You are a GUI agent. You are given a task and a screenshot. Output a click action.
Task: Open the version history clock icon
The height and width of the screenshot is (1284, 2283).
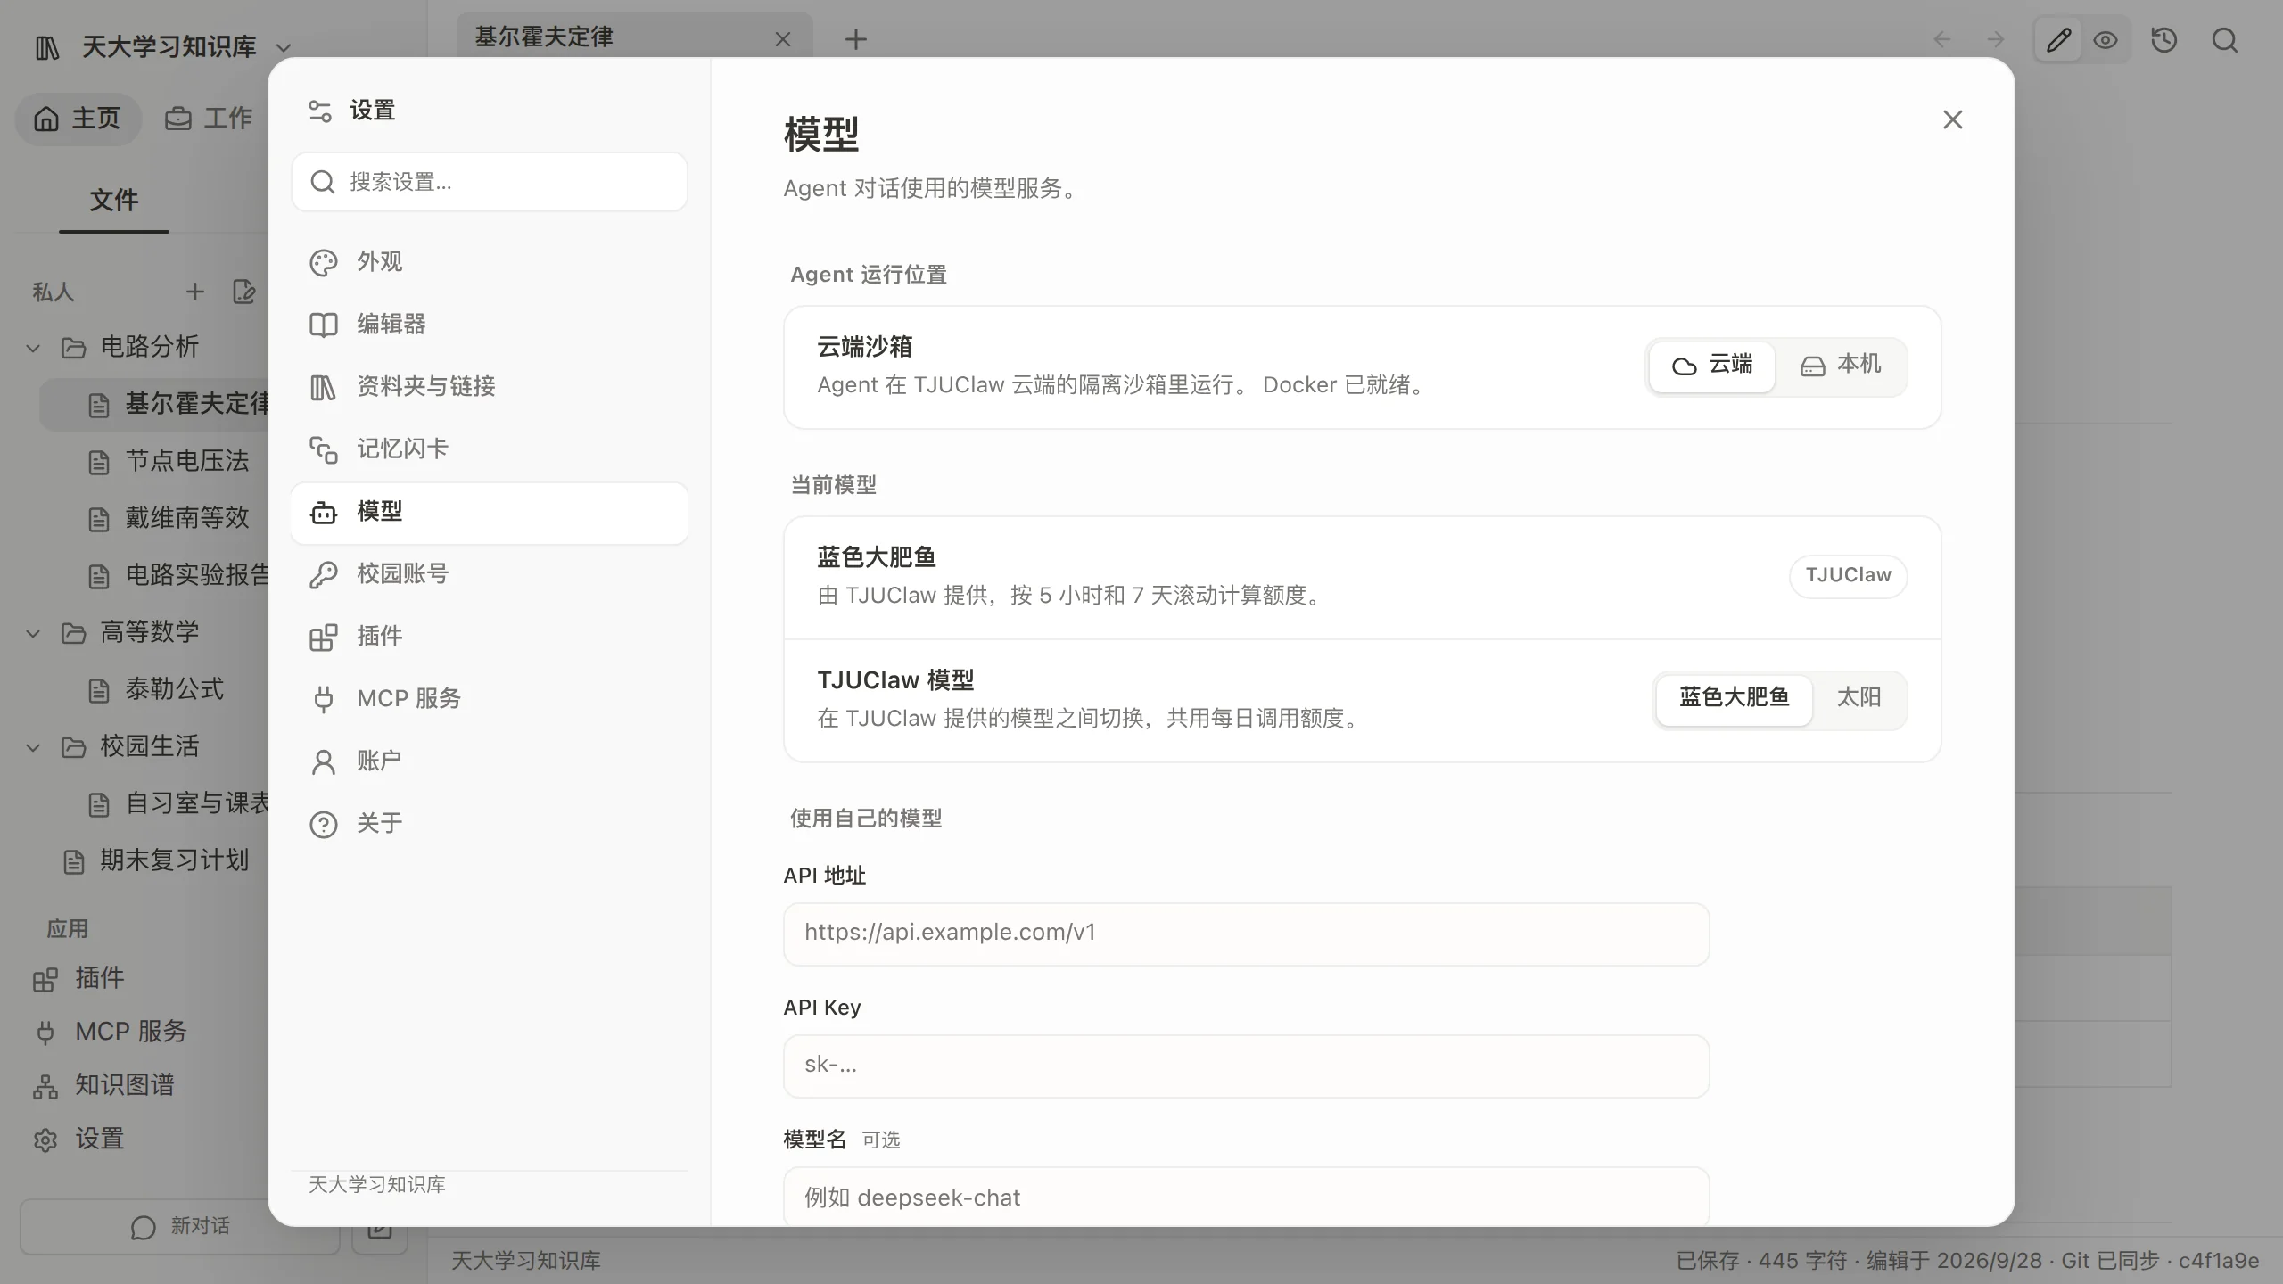pyautogui.click(x=2164, y=40)
